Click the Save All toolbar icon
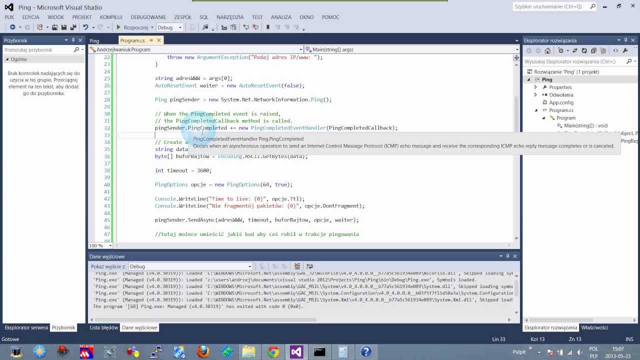Screen dimensions: 640x360 pyautogui.click(x=73, y=27)
